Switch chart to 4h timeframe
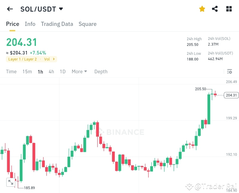 [51, 71]
